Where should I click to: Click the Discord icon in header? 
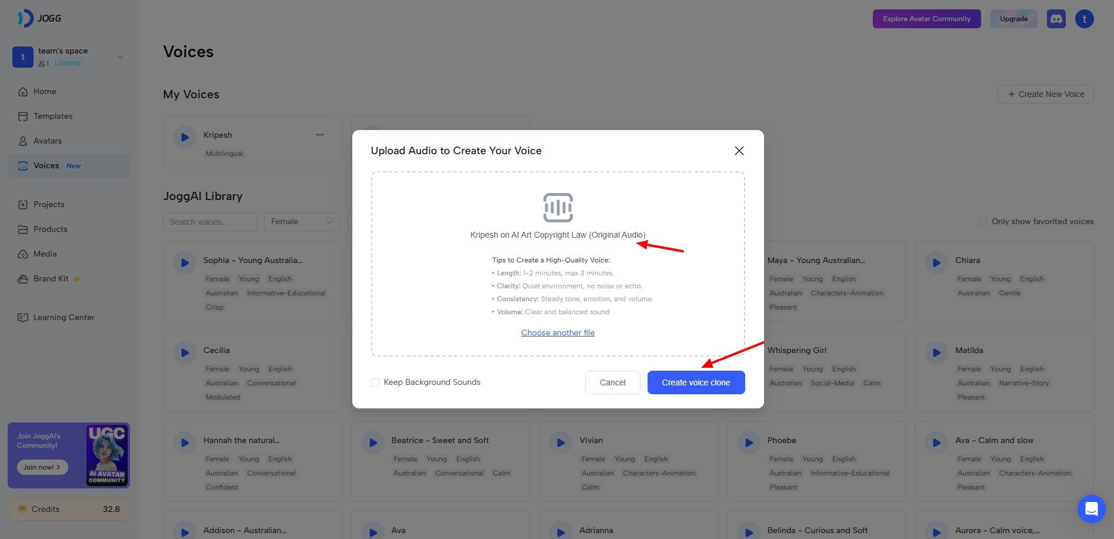(1056, 19)
